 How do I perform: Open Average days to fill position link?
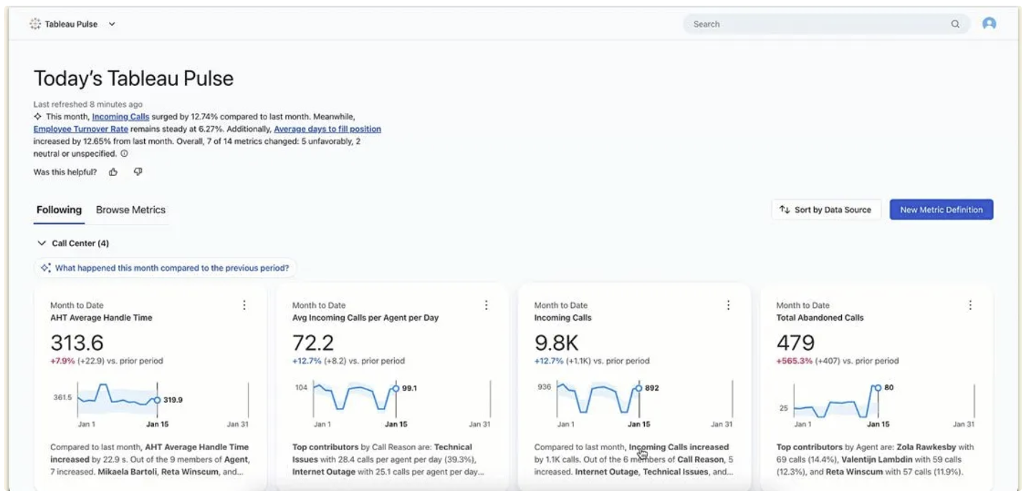pyautogui.click(x=327, y=129)
